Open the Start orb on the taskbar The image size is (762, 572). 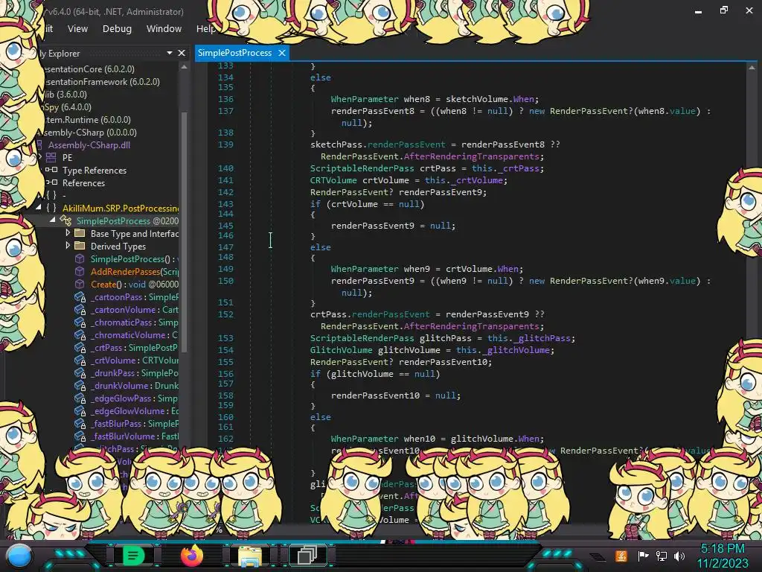(x=19, y=556)
